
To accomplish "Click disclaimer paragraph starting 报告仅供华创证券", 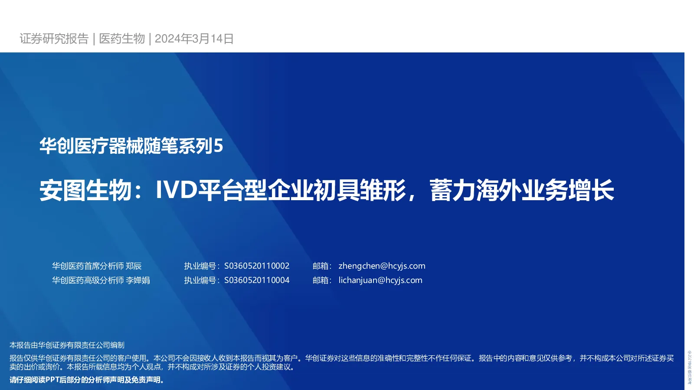I will [342, 362].
